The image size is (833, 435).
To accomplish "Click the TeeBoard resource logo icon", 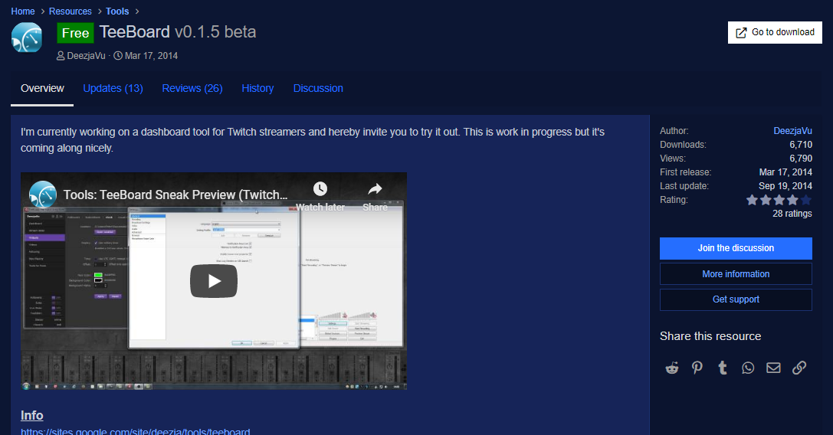I will coord(27,38).
